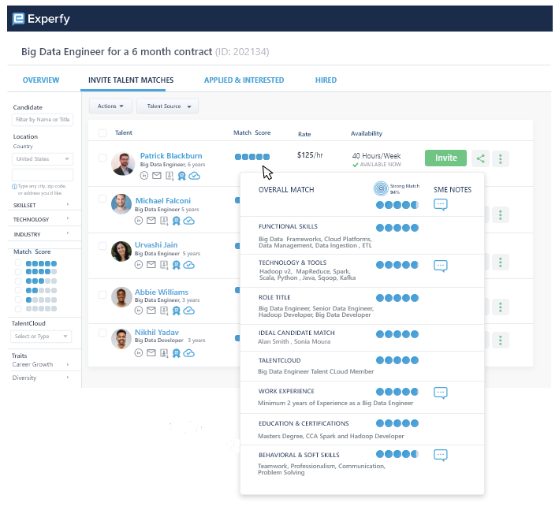The image size is (559, 510).
Task: Share Patrick Blackburn's profile via share icon
Action: [x=480, y=158]
